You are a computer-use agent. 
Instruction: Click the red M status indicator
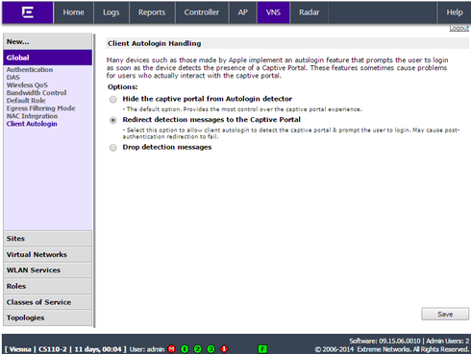tap(172, 349)
